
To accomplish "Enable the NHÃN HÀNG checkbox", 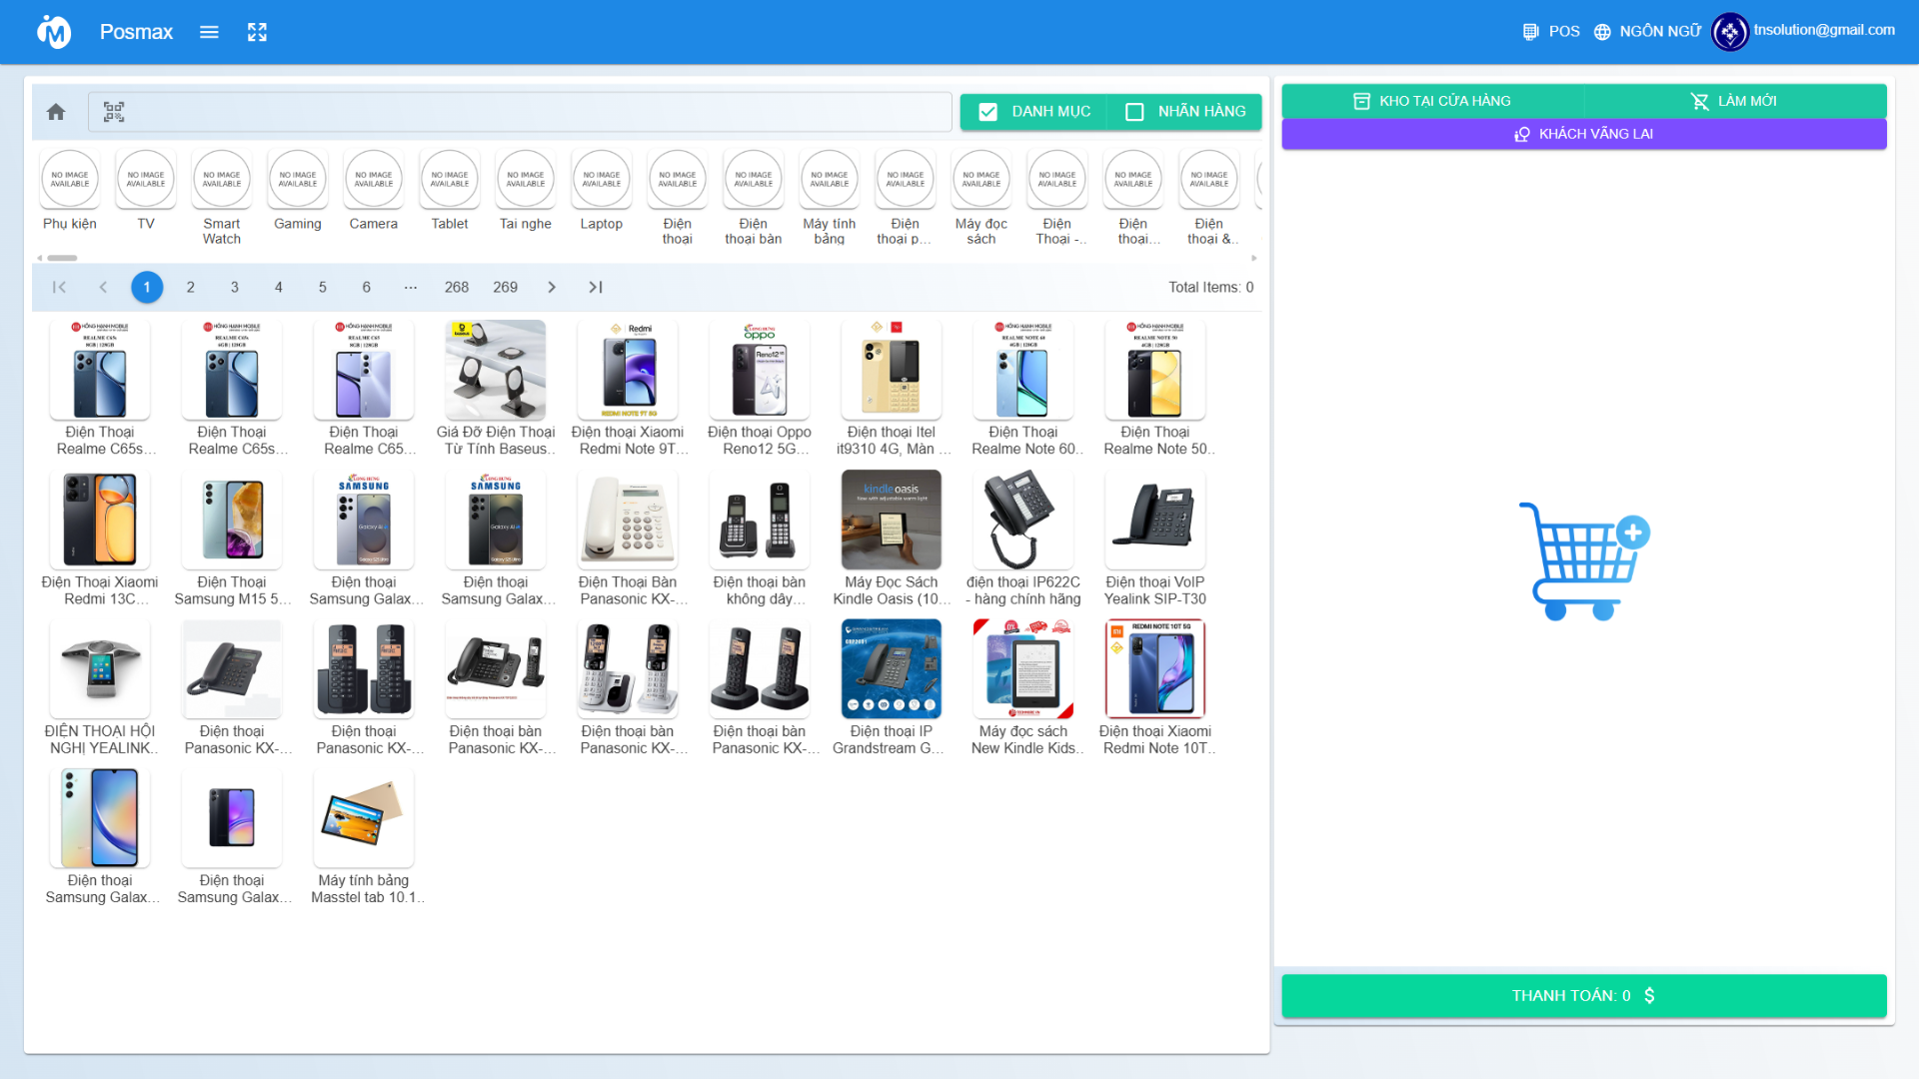I will (x=1134, y=112).
